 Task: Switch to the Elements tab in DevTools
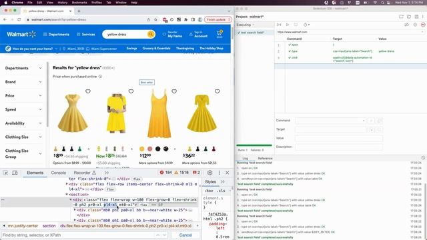tap(35, 173)
